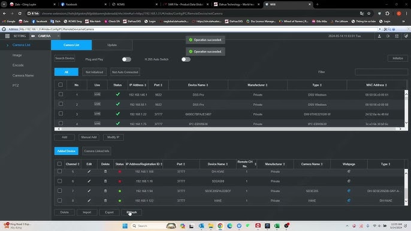Open the user account icon in the header

coord(379,36)
